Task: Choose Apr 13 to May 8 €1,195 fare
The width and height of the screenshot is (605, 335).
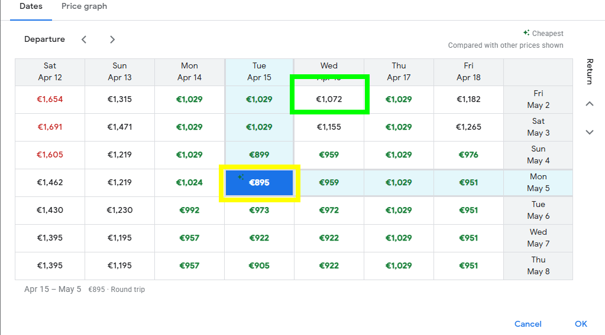Action: coord(119,265)
